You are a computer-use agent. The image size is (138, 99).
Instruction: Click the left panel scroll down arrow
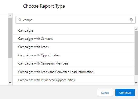(x=10, y=83)
